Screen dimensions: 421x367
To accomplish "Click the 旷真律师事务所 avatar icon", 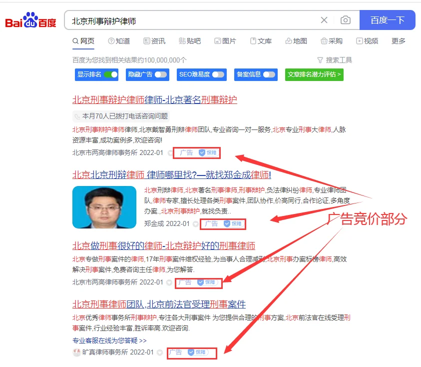I will (76, 352).
